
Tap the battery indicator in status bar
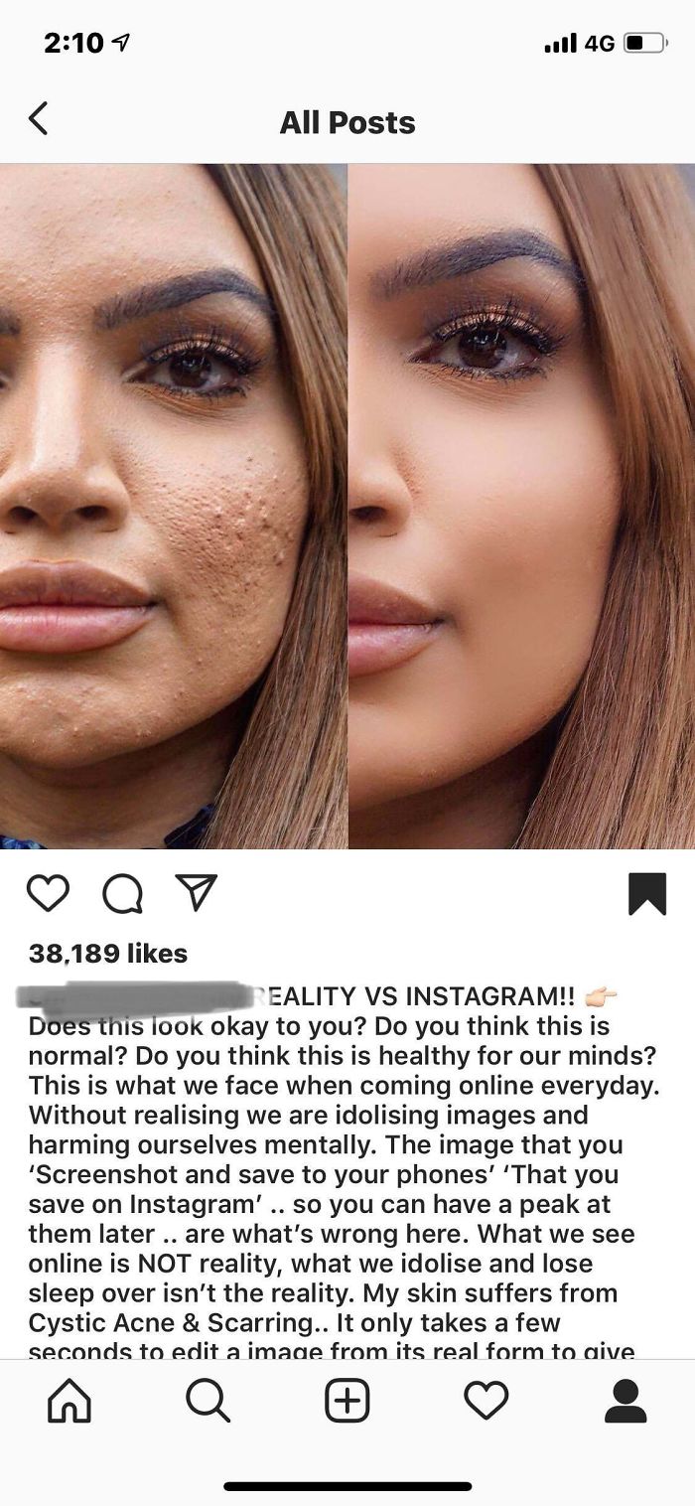644,44
